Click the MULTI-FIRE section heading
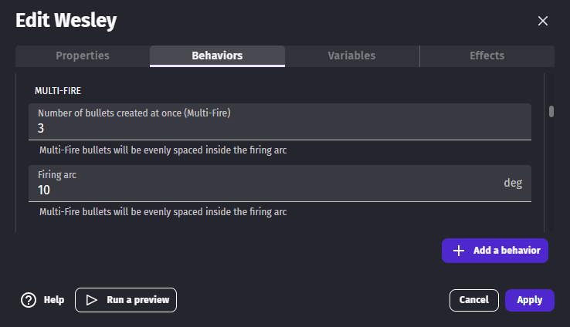Screen dimensions: 570x327 tap(58, 90)
